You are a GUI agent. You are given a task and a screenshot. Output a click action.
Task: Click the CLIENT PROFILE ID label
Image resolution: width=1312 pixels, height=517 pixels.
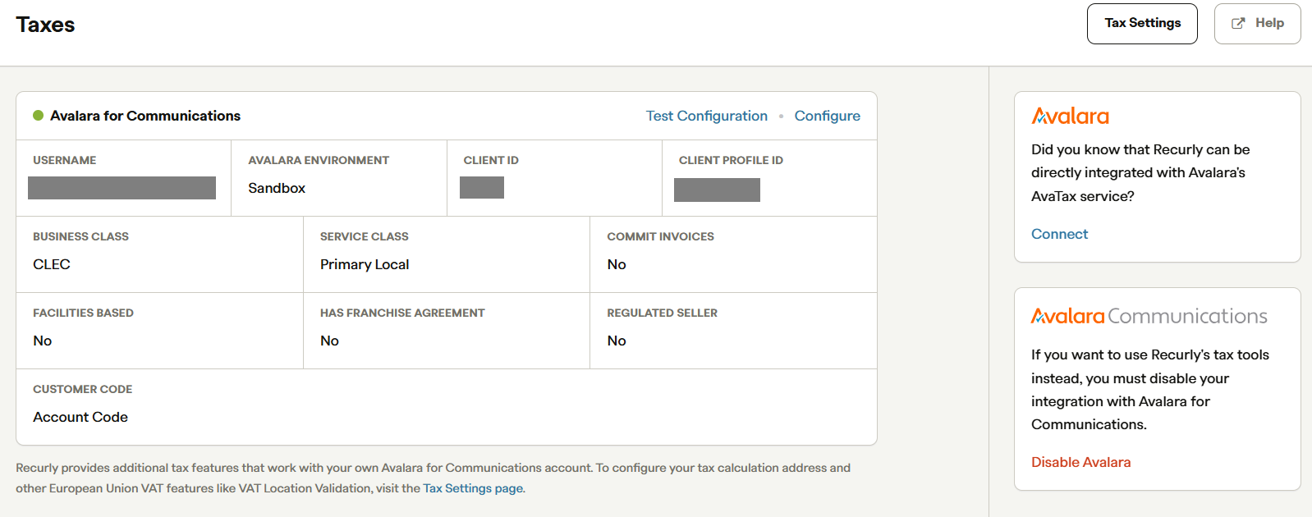point(731,160)
